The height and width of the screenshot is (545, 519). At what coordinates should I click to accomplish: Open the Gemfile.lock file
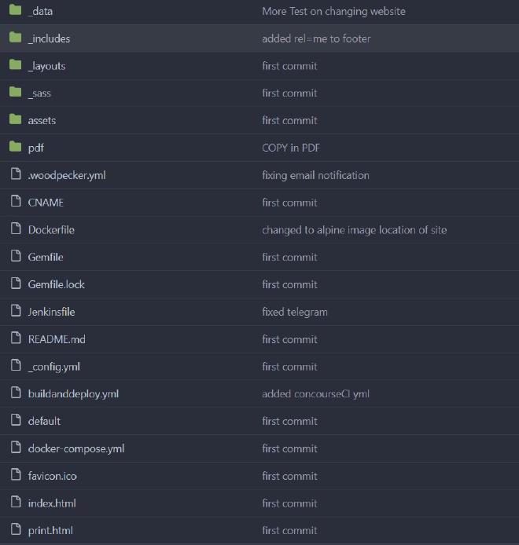tap(56, 284)
